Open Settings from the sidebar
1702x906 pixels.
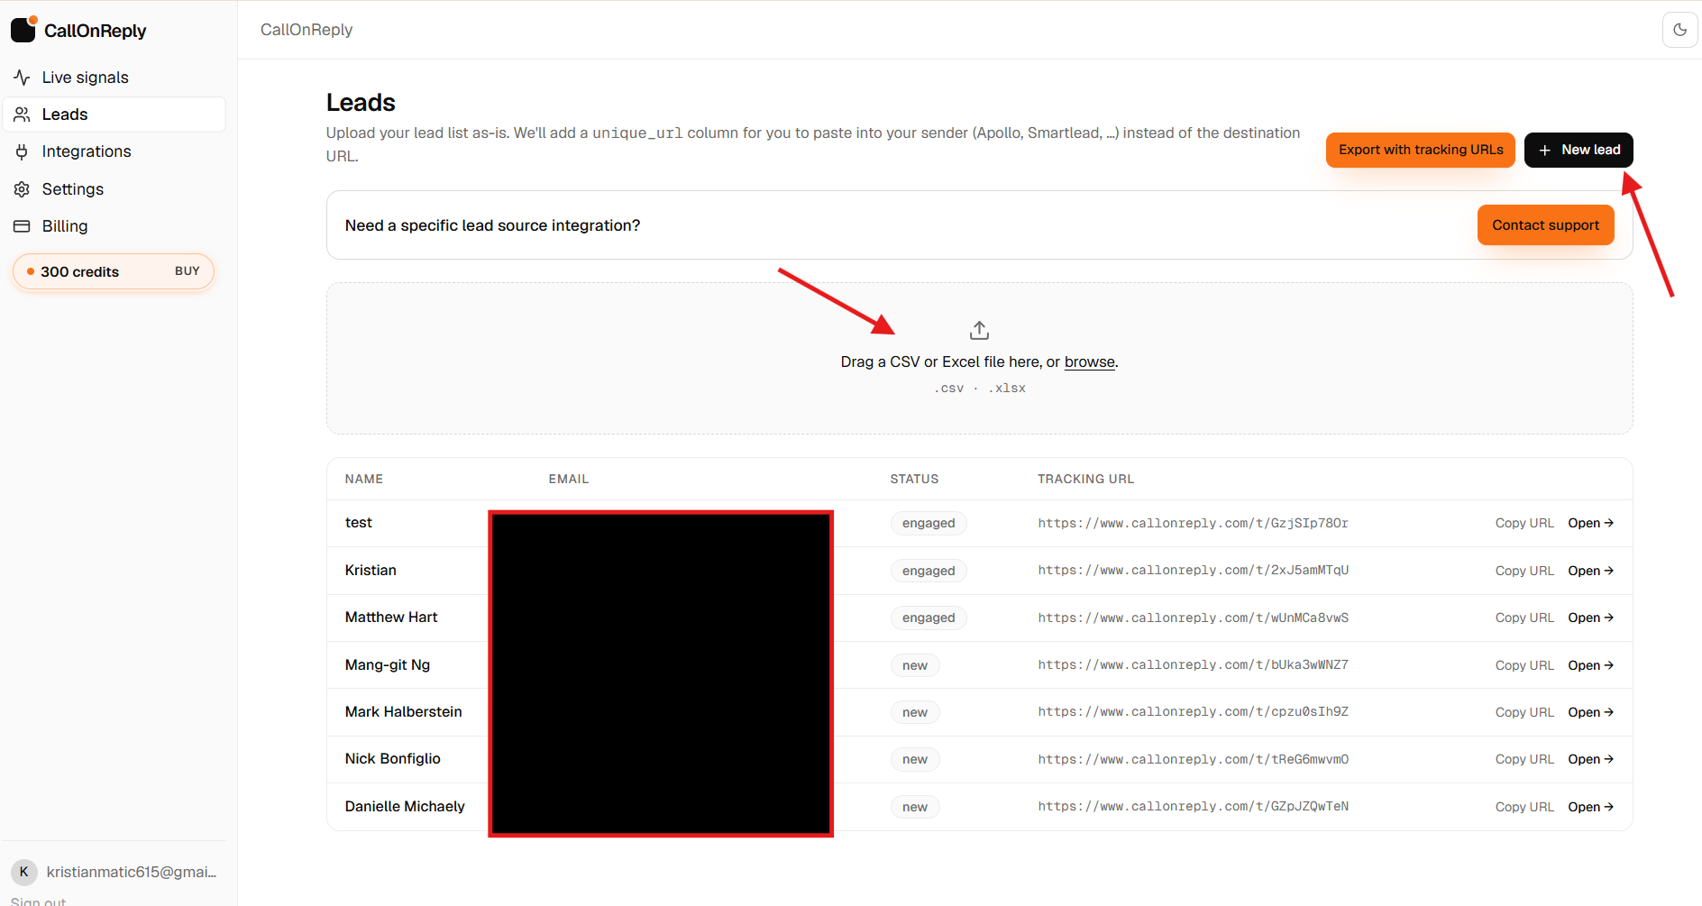(114, 189)
